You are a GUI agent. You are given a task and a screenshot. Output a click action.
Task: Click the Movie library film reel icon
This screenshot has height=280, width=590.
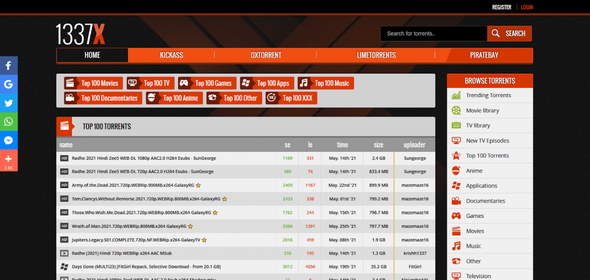pyautogui.click(x=456, y=110)
